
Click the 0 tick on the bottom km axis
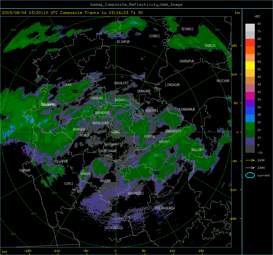pos(115,251)
